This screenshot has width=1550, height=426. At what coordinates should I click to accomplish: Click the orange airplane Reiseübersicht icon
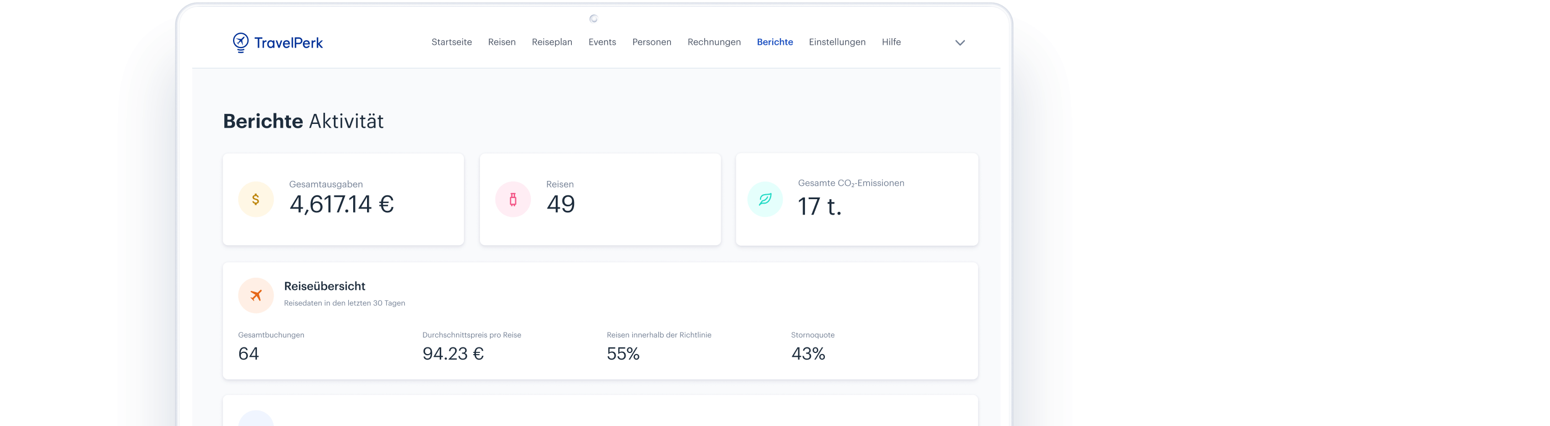(256, 295)
